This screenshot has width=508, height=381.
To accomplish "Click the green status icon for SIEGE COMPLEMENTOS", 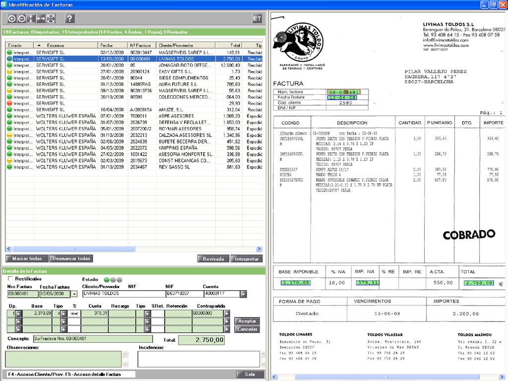I will [x=9, y=78].
